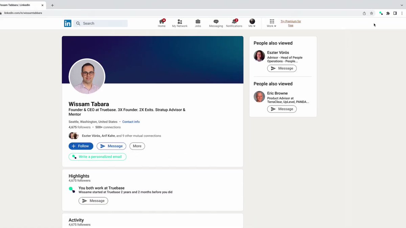Click Write a personalized email button

click(97, 157)
